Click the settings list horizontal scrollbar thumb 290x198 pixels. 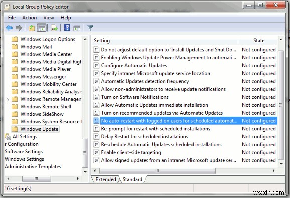157,171
